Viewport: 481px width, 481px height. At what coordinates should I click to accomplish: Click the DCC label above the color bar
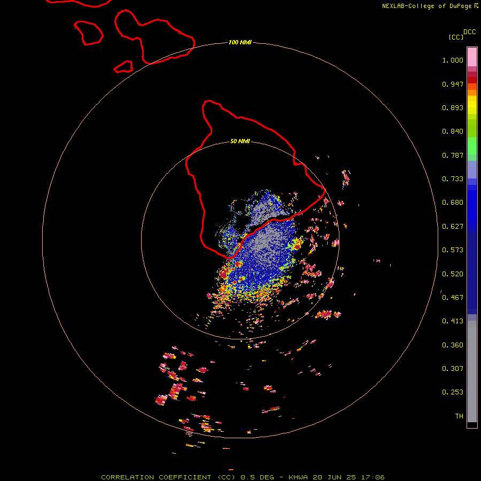469,32
